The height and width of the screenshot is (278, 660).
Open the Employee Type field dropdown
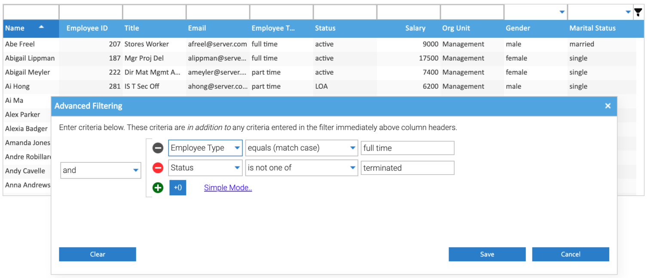pyautogui.click(x=237, y=148)
